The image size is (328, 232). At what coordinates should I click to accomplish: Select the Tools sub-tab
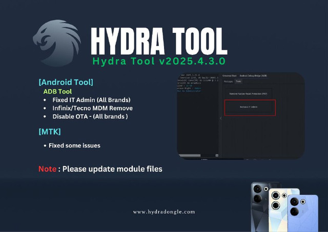coord(238,81)
